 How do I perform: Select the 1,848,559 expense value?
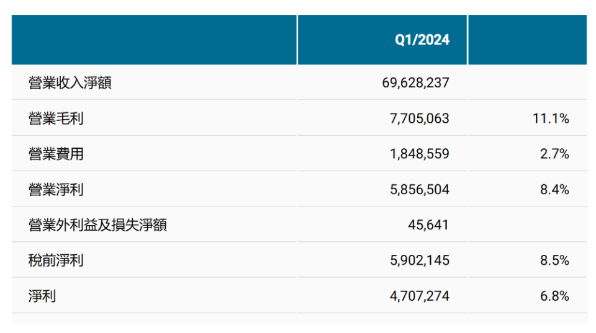point(420,154)
